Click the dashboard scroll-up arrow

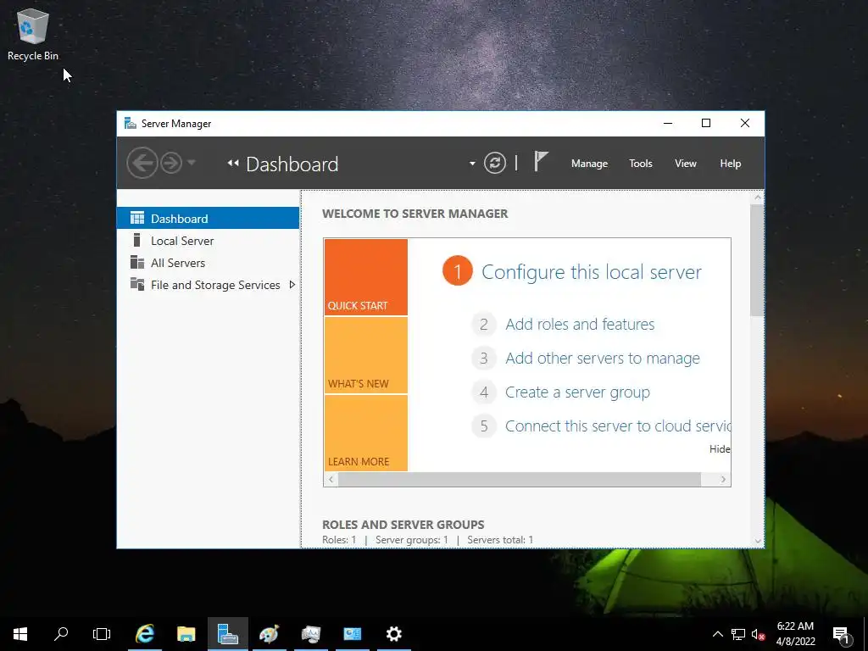pos(757,197)
